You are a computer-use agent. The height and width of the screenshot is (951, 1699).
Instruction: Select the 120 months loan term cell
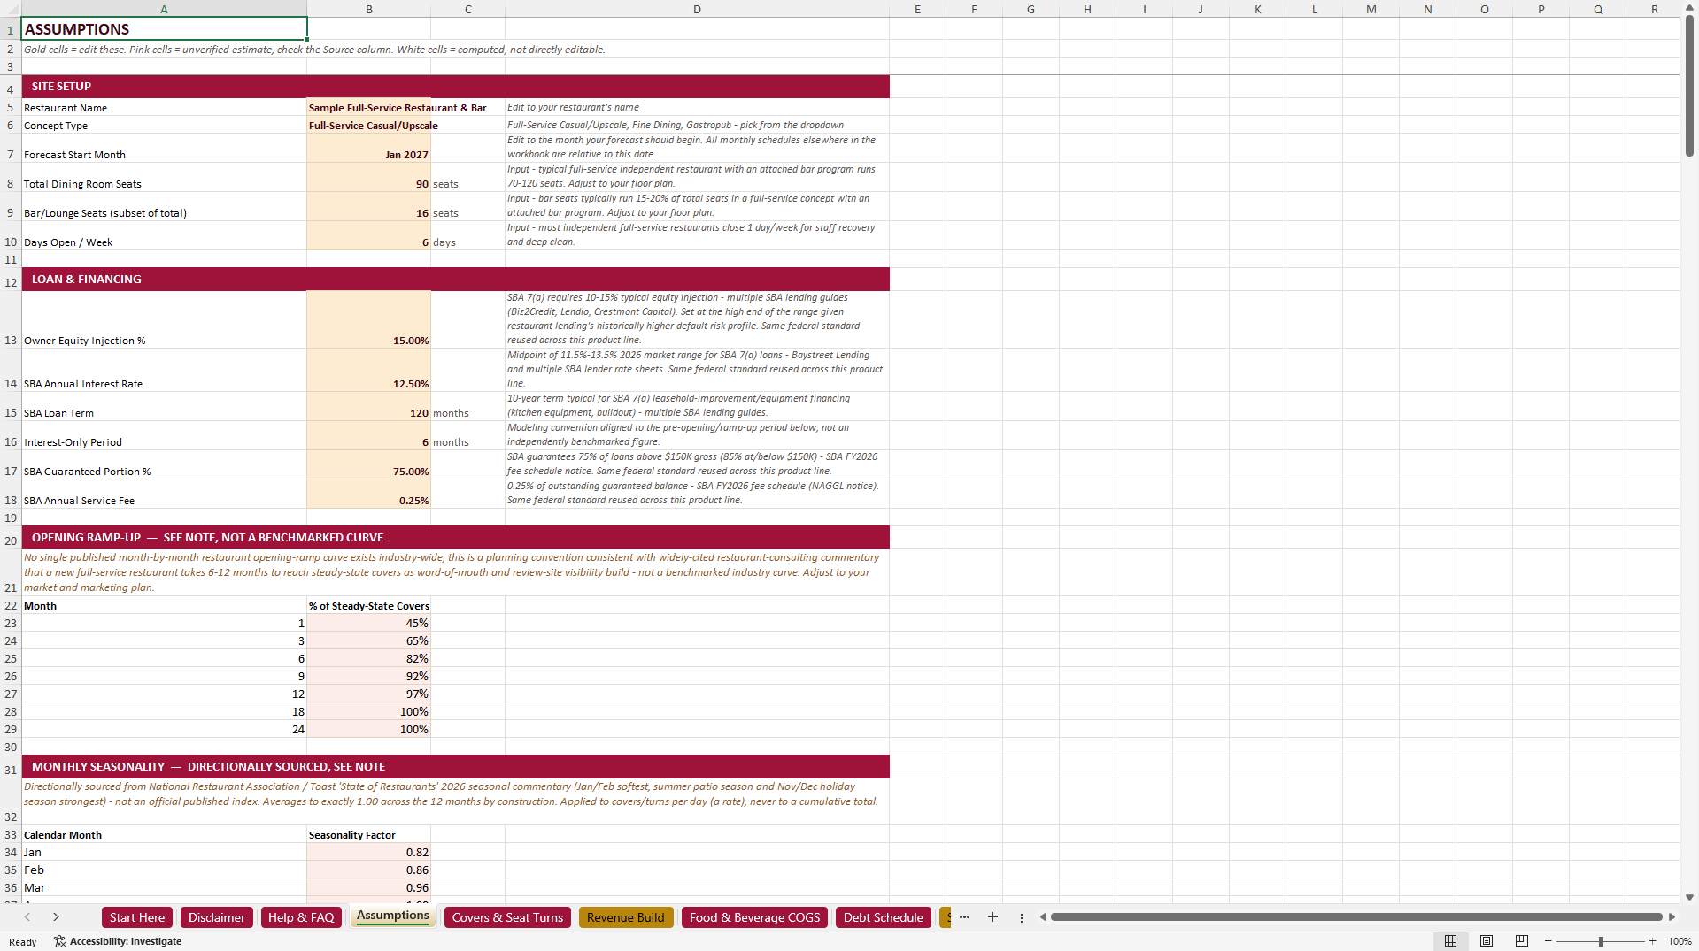(x=369, y=406)
